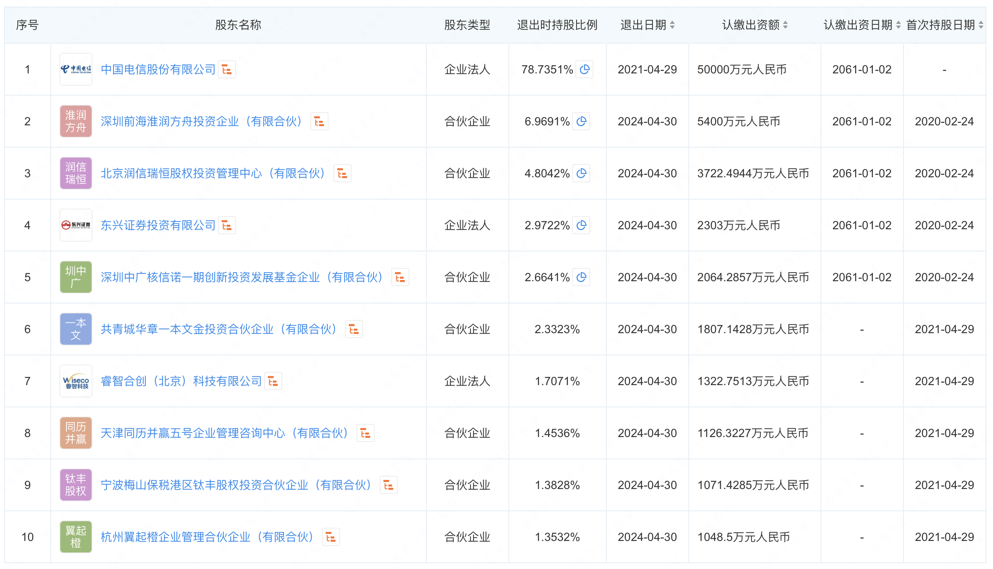
Task: Open 深圳中广核信诺一期创新投资发展基金企业 link
Action: pos(243,277)
